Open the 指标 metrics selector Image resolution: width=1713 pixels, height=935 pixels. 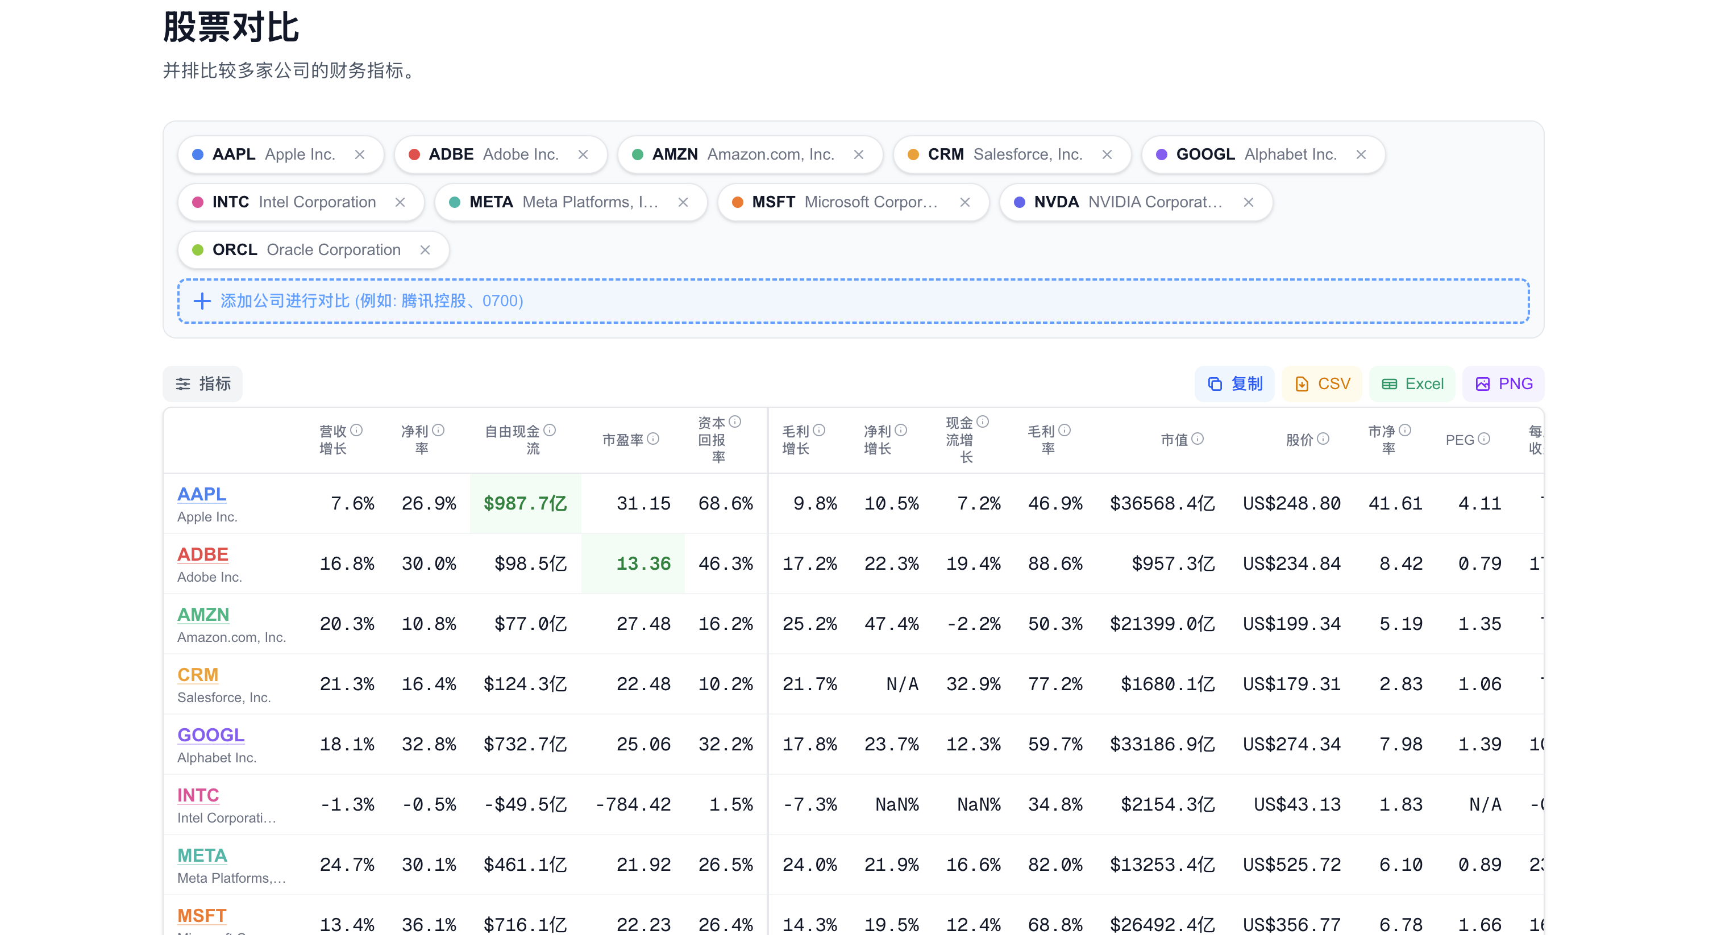pos(203,383)
